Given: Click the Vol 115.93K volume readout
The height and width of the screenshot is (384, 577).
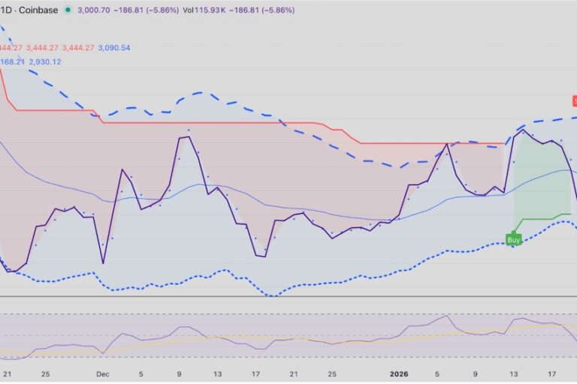Looking at the screenshot, I should coord(213,10).
